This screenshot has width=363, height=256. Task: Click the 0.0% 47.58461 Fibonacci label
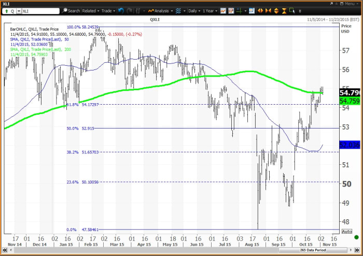82,230
